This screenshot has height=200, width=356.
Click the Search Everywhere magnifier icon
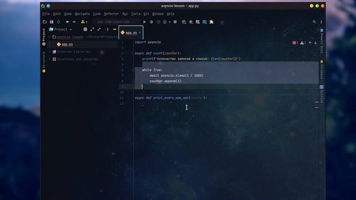pyautogui.click(x=314, y=22)
